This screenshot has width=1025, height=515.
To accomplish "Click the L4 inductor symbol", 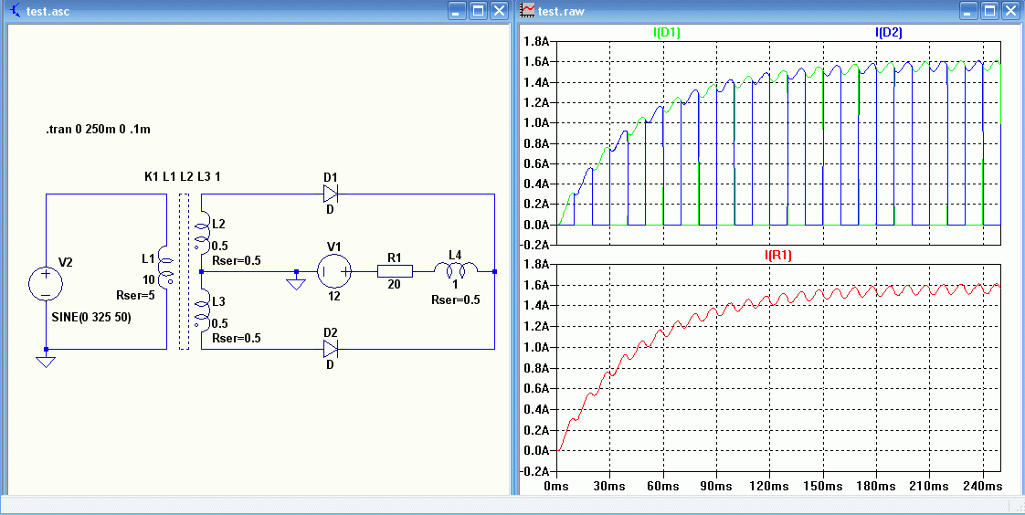I will click(456, 268).
